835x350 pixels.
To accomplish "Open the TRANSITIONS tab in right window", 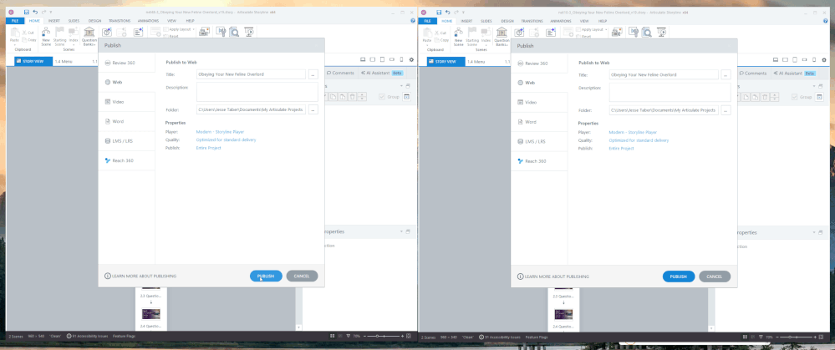I will [532, 21].
